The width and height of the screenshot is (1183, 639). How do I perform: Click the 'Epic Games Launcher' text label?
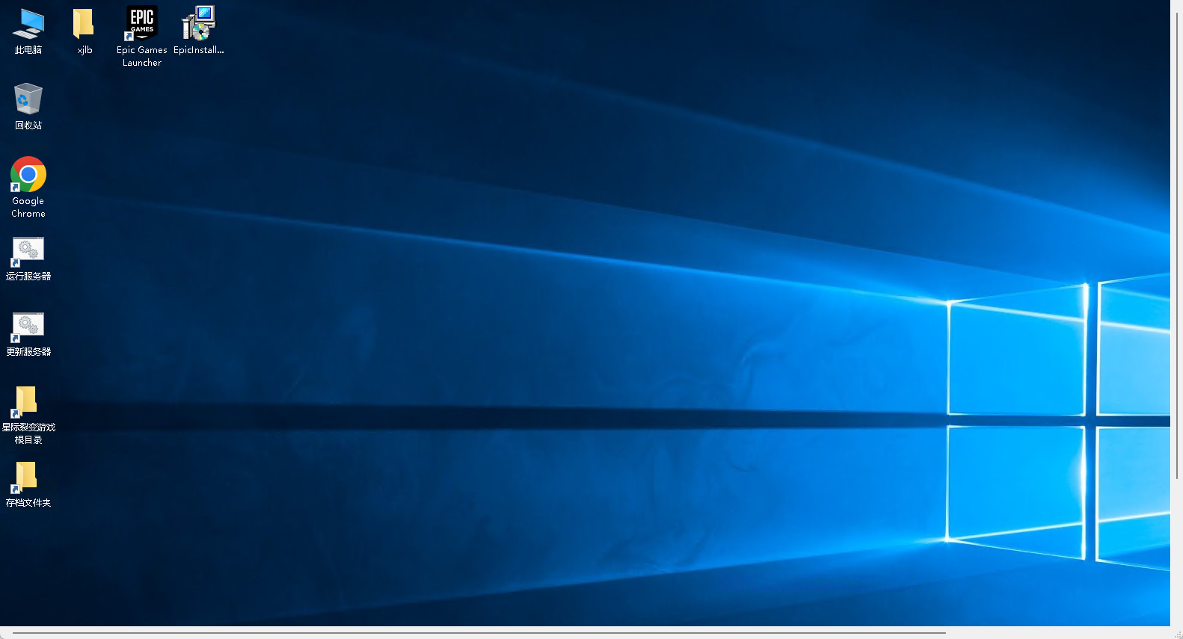[x=141, y=56]
